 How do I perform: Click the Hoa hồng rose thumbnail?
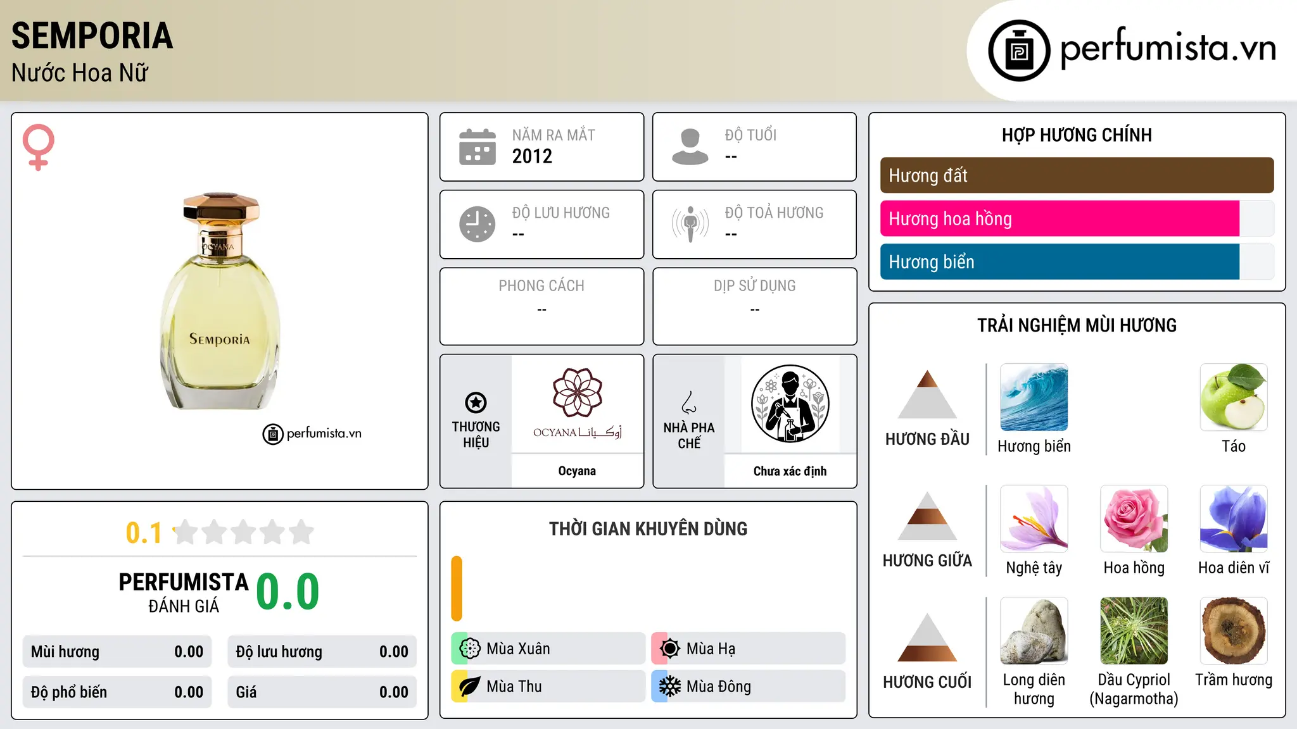click(x=1134, y=519)
